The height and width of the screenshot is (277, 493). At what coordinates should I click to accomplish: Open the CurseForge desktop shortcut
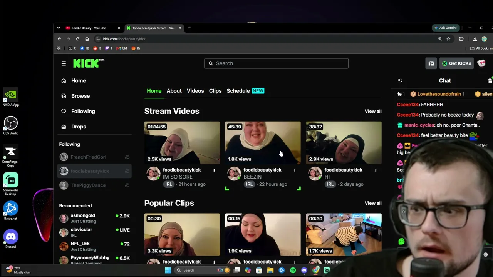pyautogui.click(x=11, y=156)
